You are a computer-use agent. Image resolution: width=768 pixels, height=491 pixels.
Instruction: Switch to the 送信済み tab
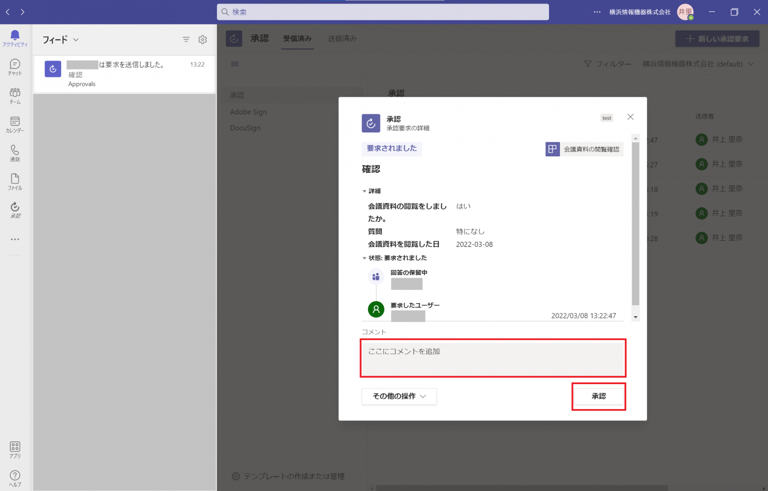click(x=342, y=38)
